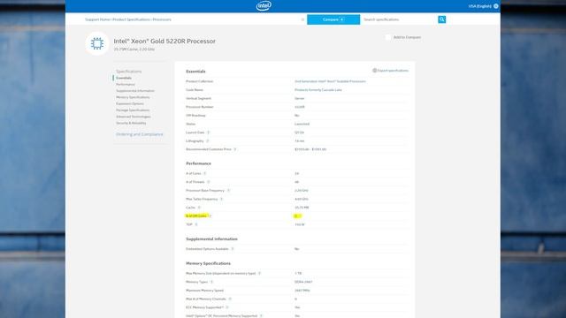The image size is (566, 318).
Task: Click info icon beside Max Memory Size
Action: pyautogui.click(x=259, y=273)
